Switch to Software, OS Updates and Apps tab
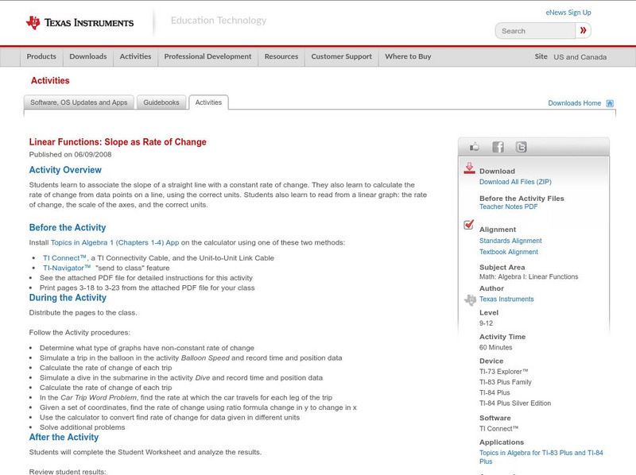 coord(79,102)
